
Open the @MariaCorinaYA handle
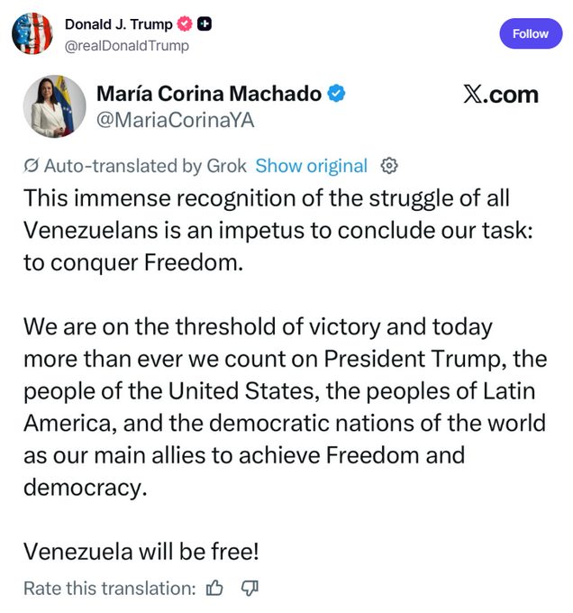point(175,122)
